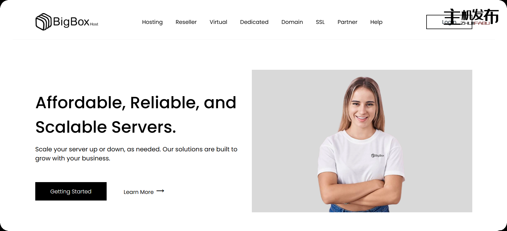Viewport: 507px width, 231px height.
Task: Select Dedicated in the navigation bar
Action: tap(254, 22)
